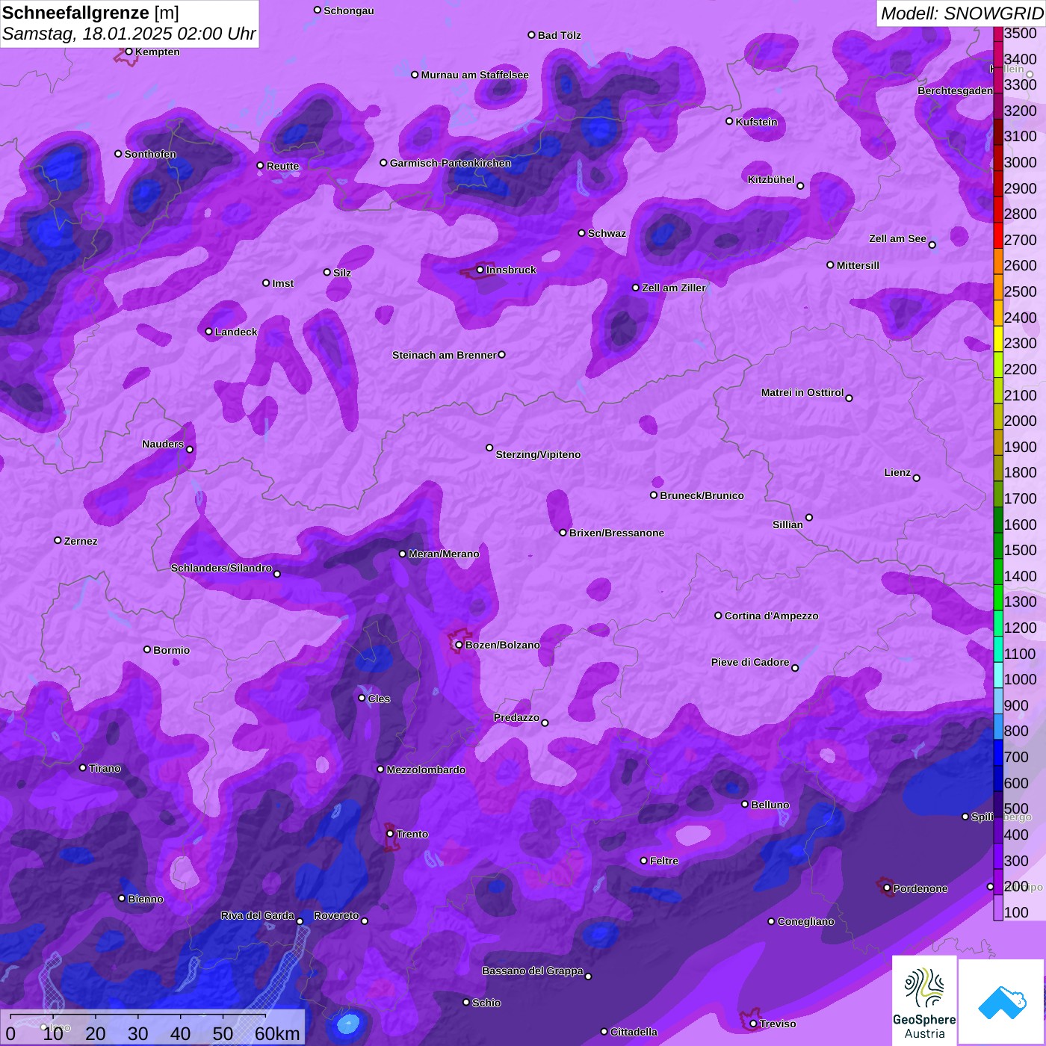Screen dimensions: 1046x1046
Task: Click the Lienz location dot
Action: pos(917,478)
